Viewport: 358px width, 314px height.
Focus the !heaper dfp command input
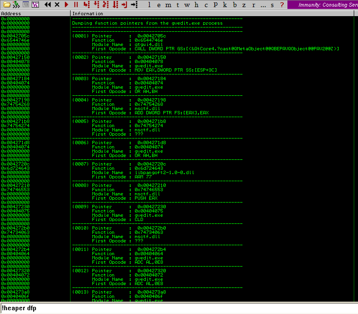pyautogui.click(x=179, y=308)
